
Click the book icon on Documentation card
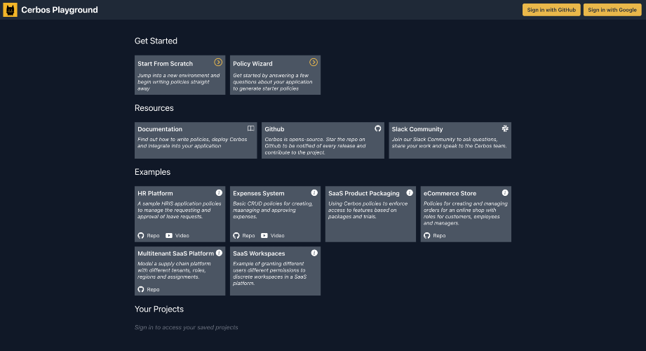[250, 128]
